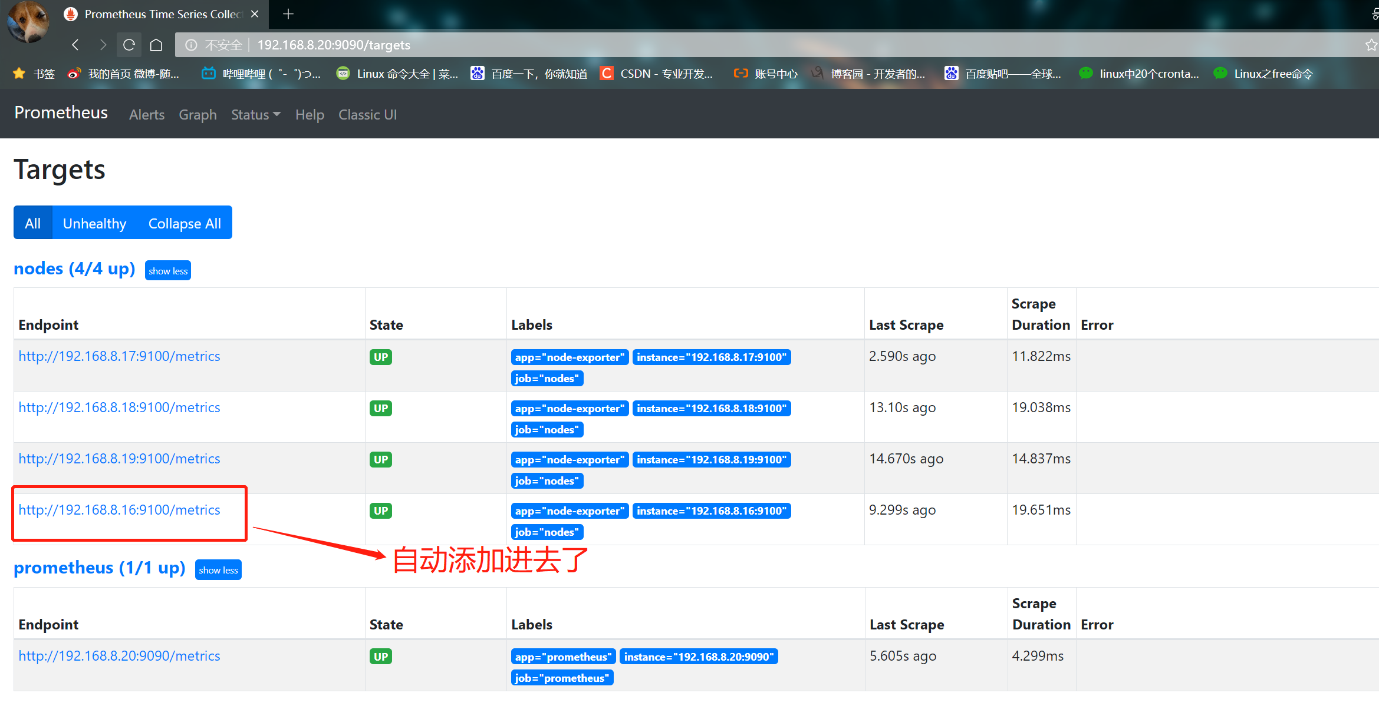This screenshot has width=1379, height=726.
Task: Open the 192.168.8.17:9100 metrics endpoint
Action: coord(119,356)
